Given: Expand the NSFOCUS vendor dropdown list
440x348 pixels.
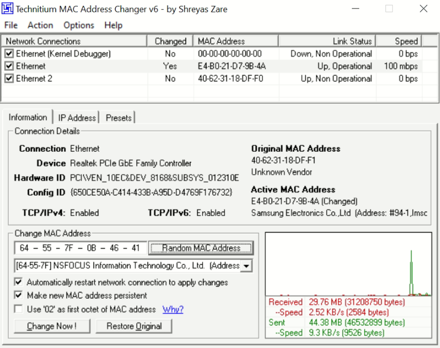Looking at the screenshot, I should click(x=246, y=266).
